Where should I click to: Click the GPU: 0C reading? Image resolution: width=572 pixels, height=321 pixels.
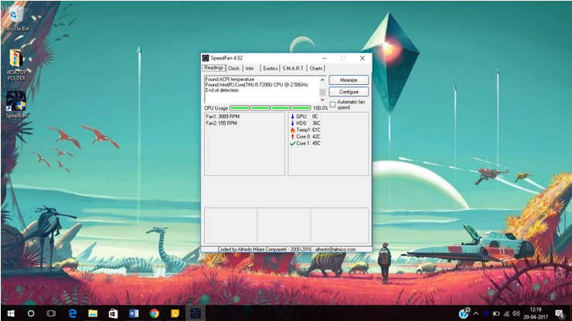(x=307, y=117)
